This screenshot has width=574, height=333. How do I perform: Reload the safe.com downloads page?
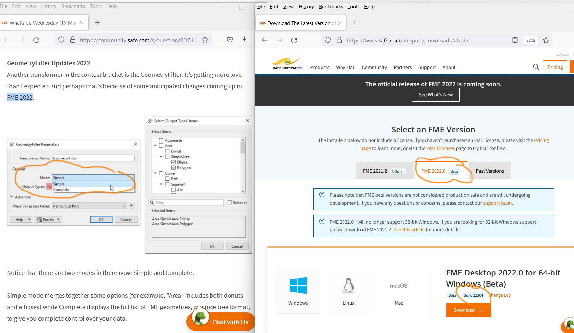294,40
